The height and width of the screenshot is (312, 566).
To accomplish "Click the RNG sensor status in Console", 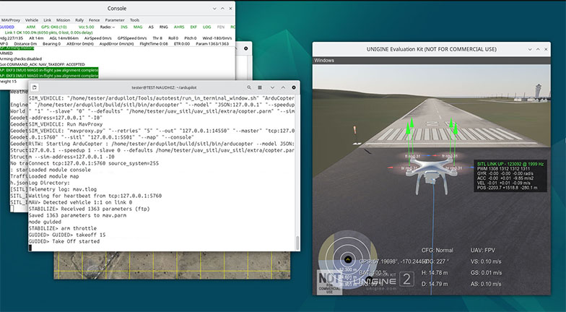I will tap(163, 27).
